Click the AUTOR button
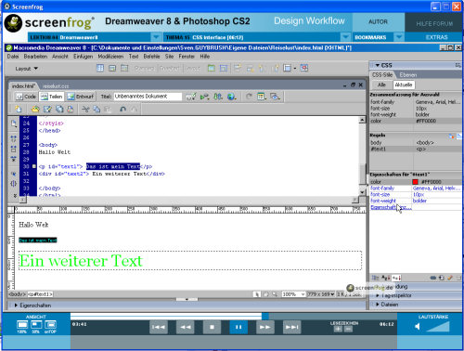This screenshot has height=351, width=464. [378, 22]
